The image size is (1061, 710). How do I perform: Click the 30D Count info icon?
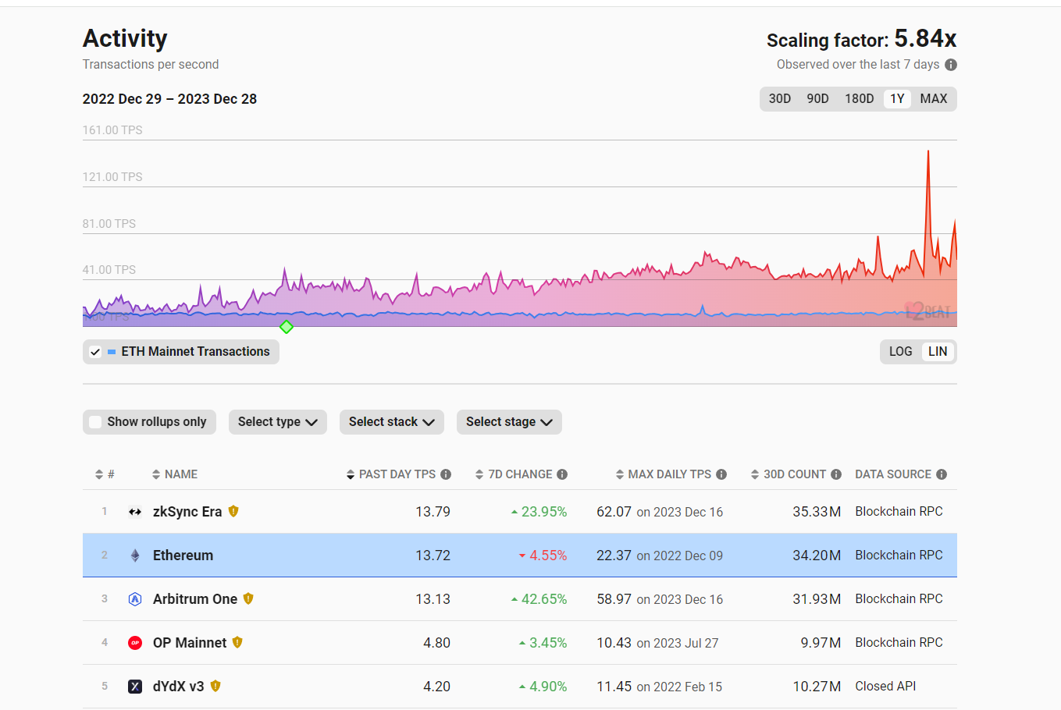coord(836,474)
